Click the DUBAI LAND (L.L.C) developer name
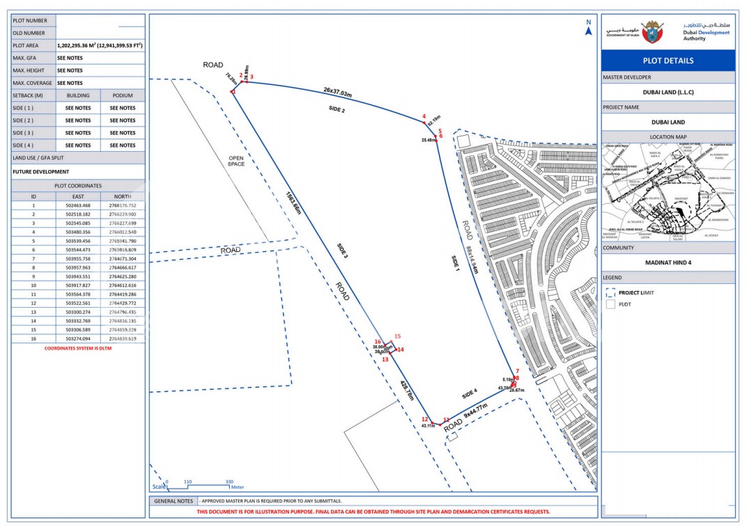 668,93
